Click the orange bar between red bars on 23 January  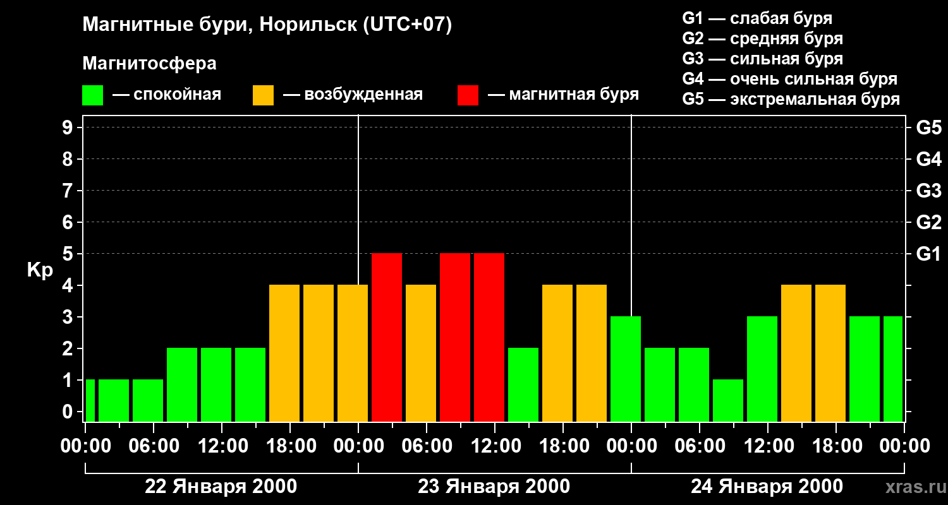tap(421, 353)
